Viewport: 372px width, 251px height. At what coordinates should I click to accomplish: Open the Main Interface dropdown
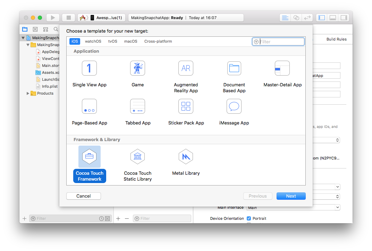click(337, 207)
